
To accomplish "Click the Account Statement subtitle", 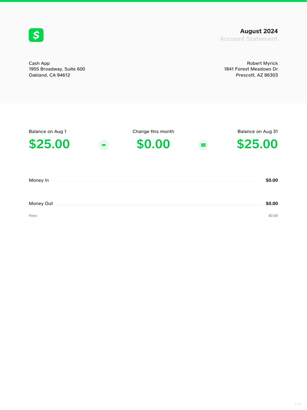I will [x=248, y=39].
